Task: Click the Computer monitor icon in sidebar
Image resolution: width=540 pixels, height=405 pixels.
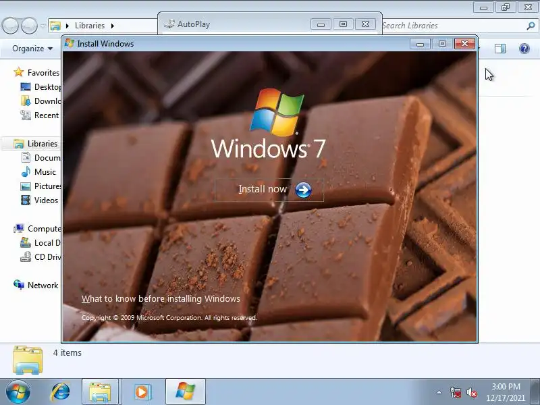Action: pyautogui.click(x=19, y=228)
